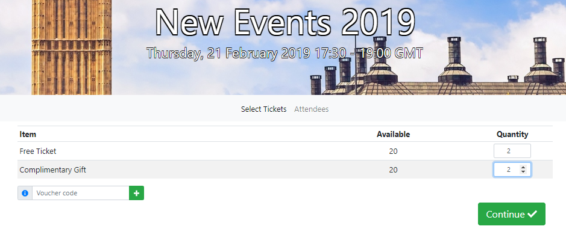Click Free Ticket's available count of 20

point(393,151)
